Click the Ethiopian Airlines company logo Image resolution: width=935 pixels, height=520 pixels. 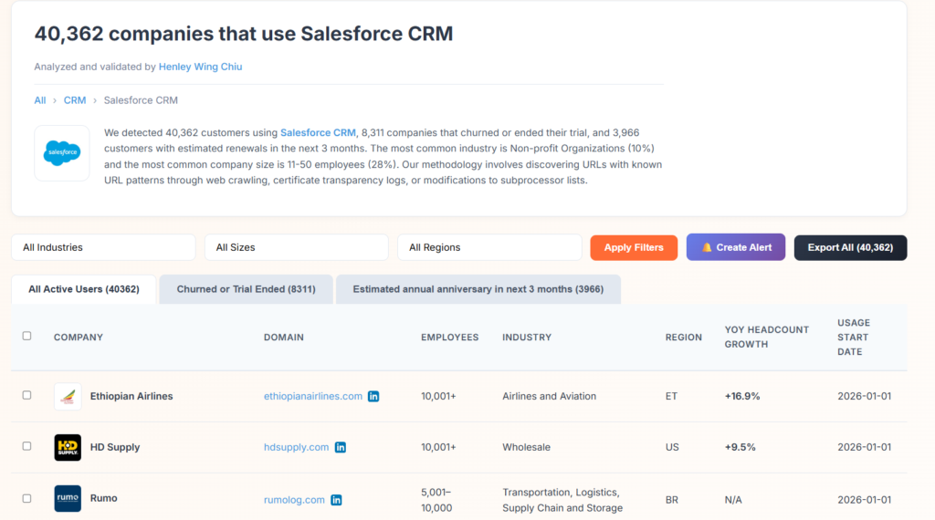coord(68,397)
